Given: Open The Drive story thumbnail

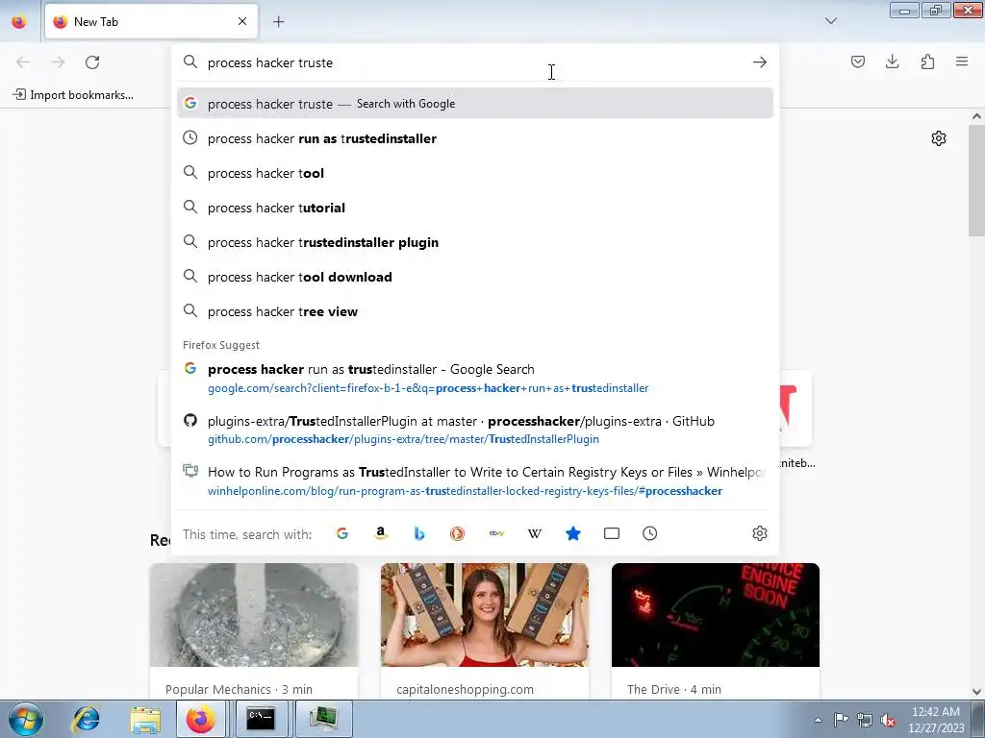Looking at the screenshot, I should [x=716, y=615].
